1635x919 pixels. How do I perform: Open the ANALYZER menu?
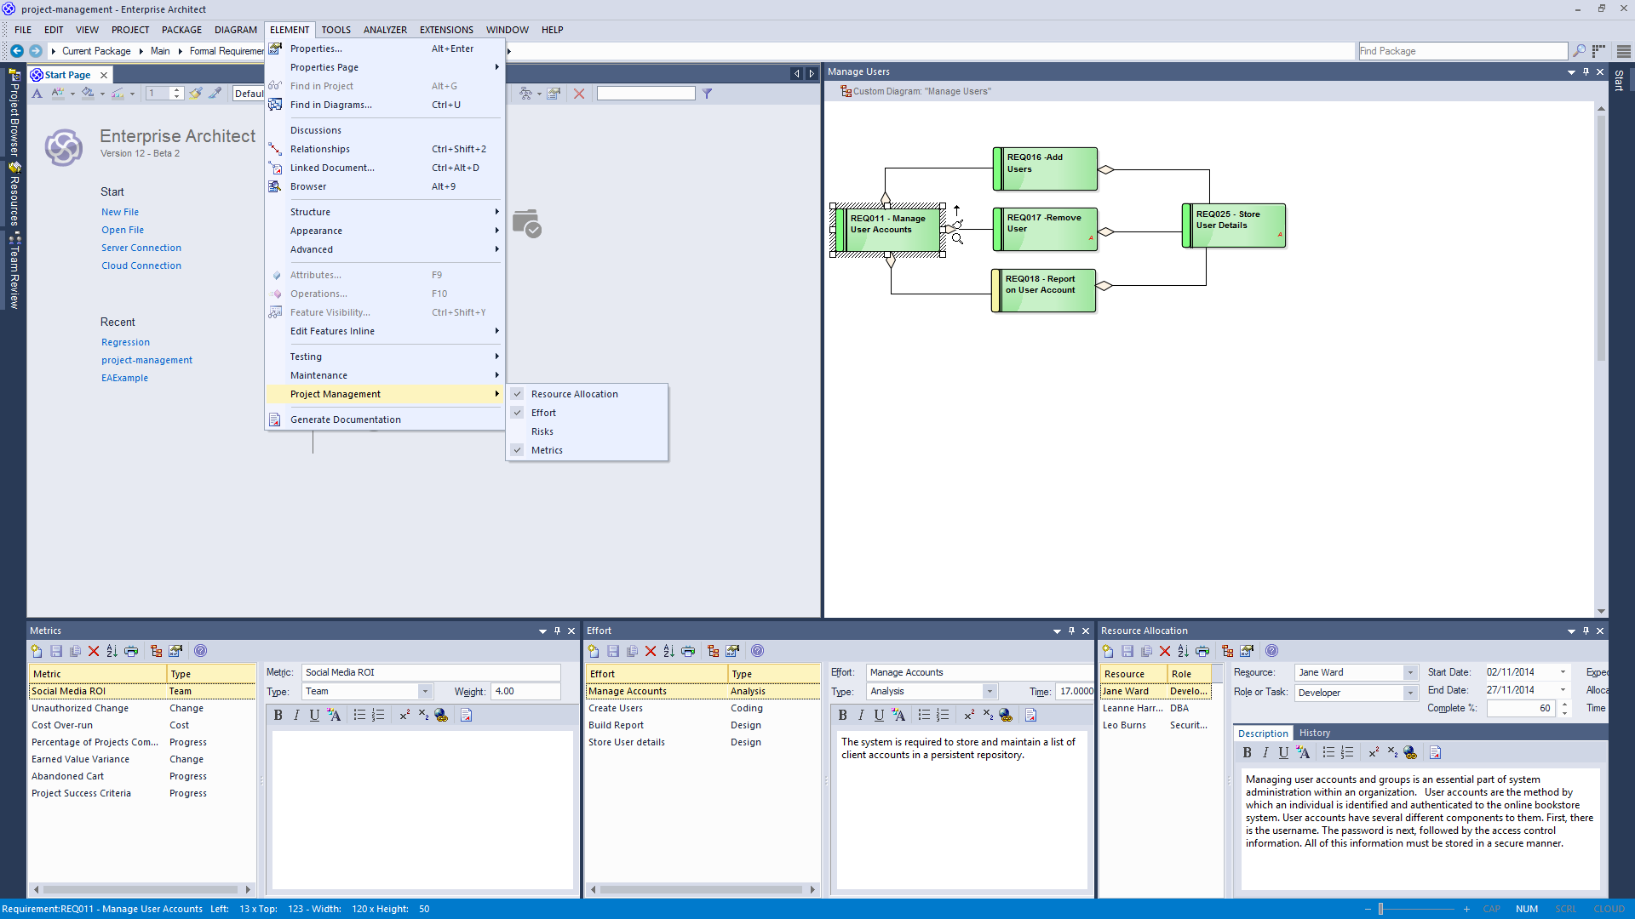coord(385,30)
